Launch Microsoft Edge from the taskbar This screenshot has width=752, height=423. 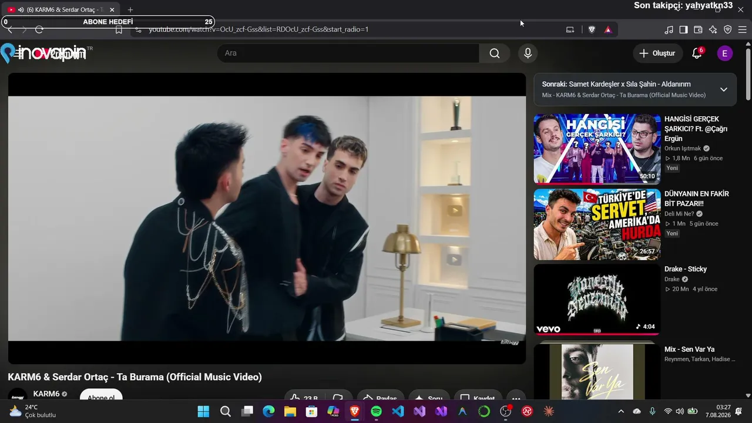(x=268, y=411)
